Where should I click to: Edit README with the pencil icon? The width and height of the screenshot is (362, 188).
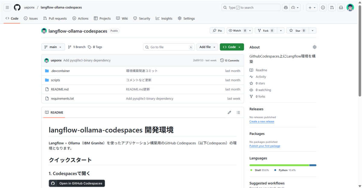[229, 113]
